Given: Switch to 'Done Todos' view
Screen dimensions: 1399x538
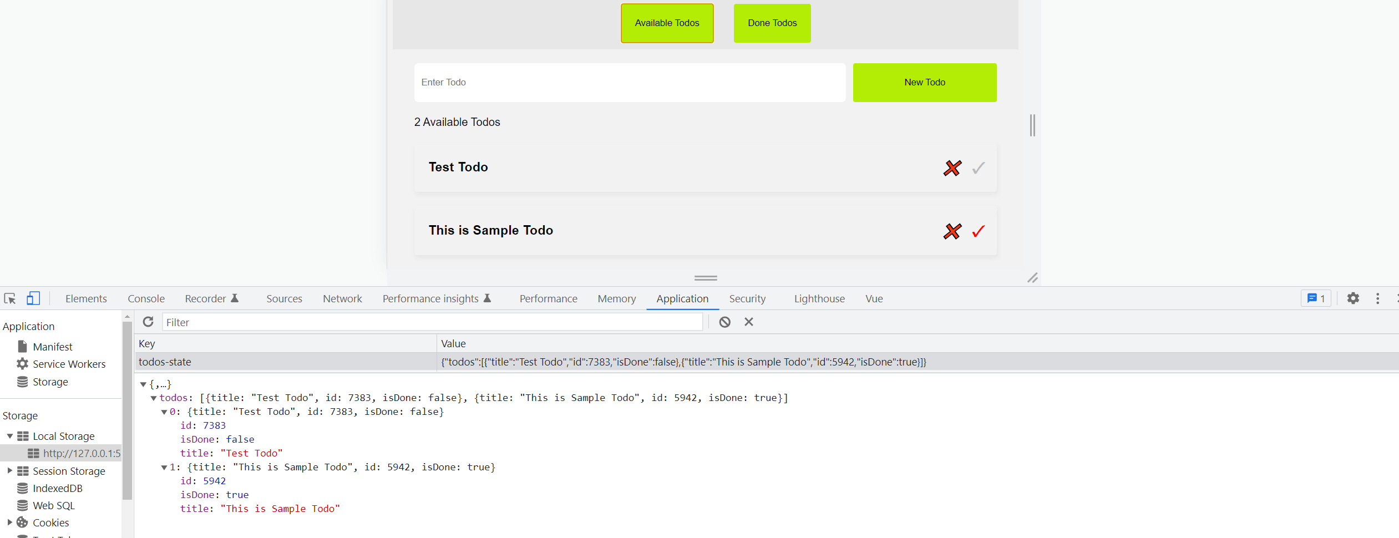Looking at the screenshot, I should 772,23.
